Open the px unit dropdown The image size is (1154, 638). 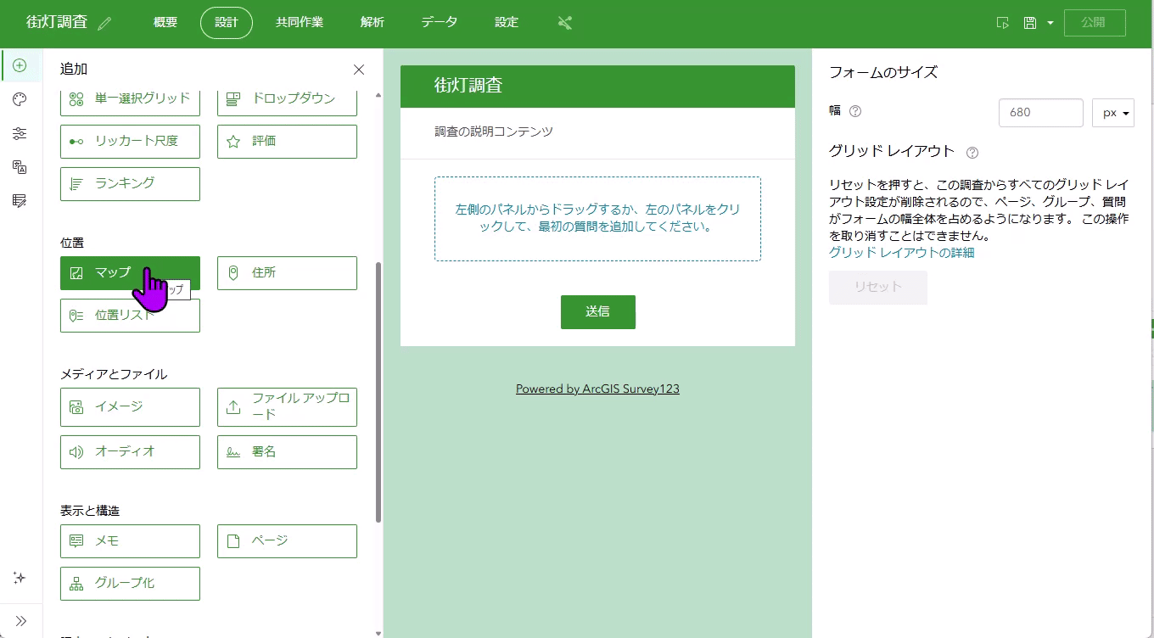tap(1112, 113)
